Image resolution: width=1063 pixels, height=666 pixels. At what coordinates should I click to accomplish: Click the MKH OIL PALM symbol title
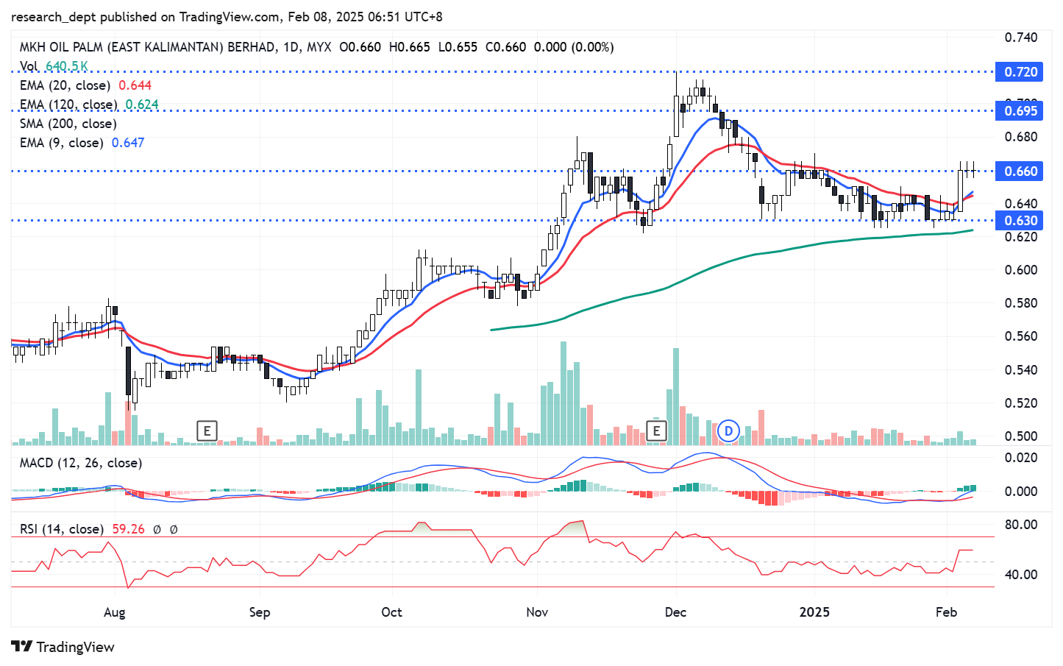tap(147, 47)
